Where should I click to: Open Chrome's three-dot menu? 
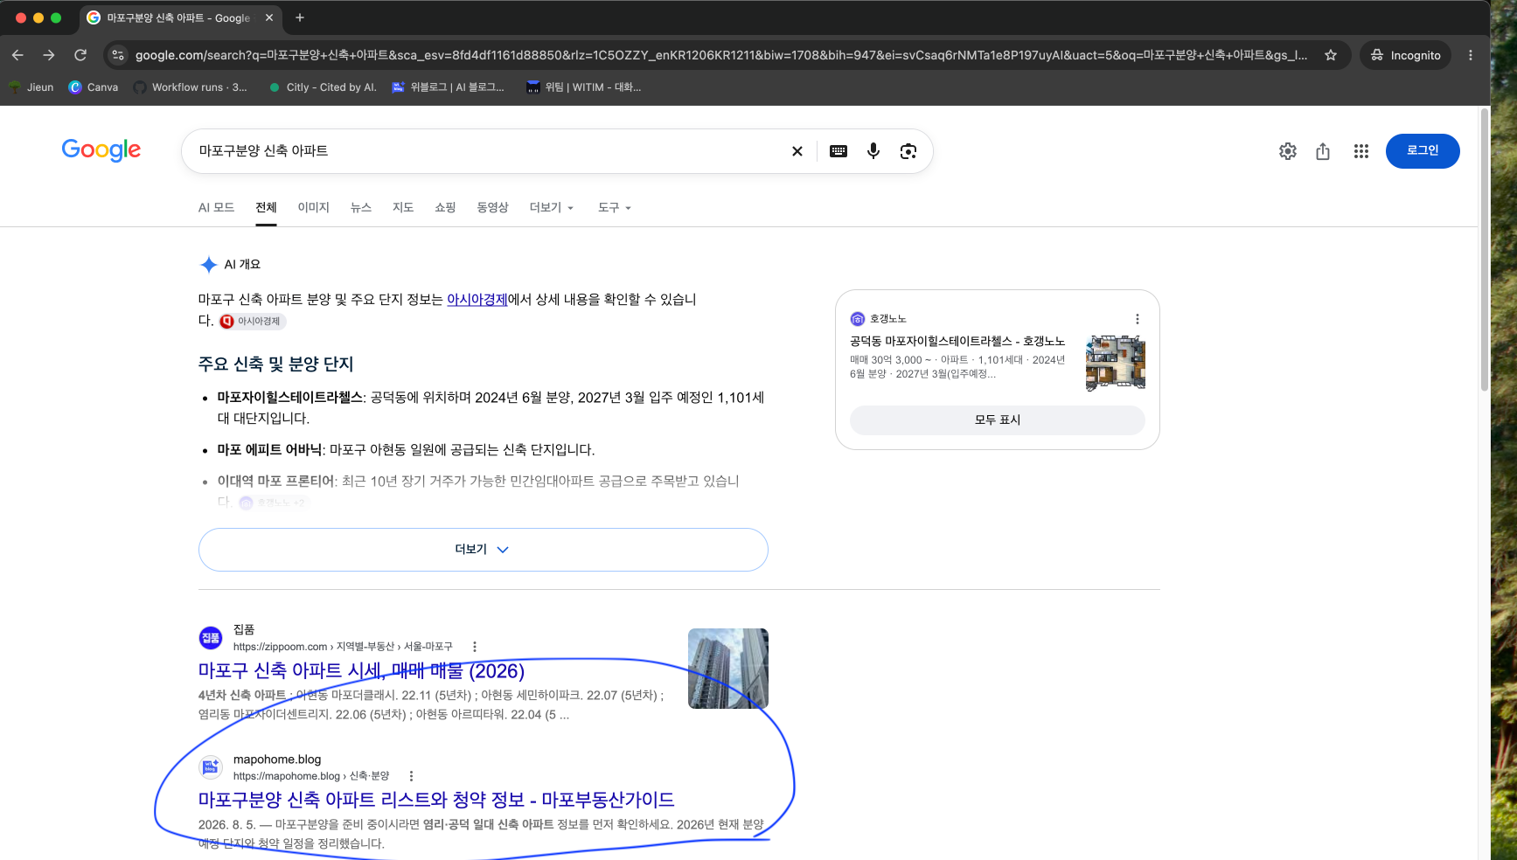(x=1471, y=55)
